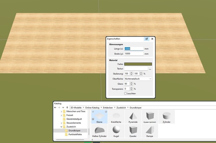Screen dimensions: 216x143
Task: Click checkmark badge on Ebene tile
Action: click(93, 119)
